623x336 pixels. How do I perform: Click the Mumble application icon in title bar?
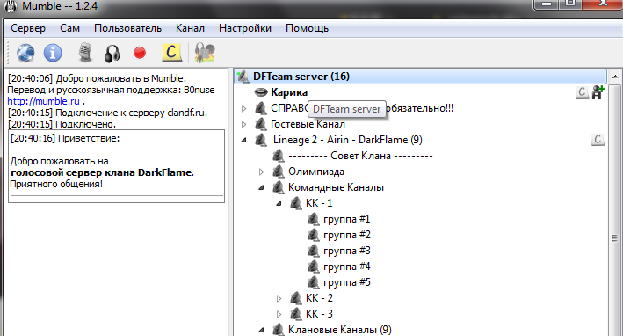11,5
